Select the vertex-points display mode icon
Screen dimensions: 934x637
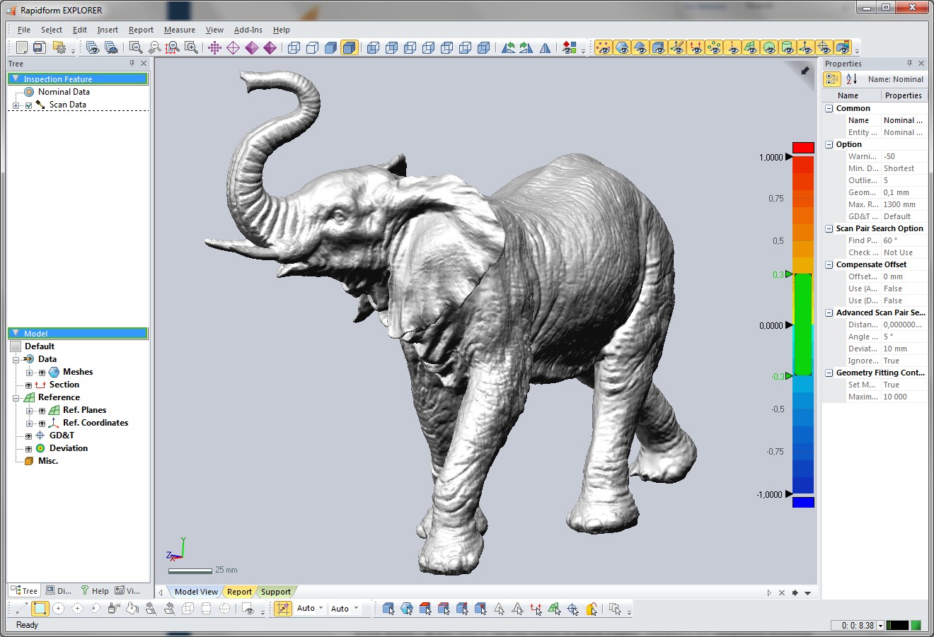tap(215, 47)
